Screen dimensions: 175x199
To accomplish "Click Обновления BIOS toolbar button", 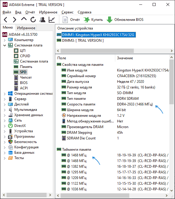I will point(125,20).
